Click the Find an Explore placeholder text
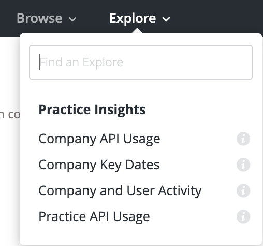 click(81, 62)
